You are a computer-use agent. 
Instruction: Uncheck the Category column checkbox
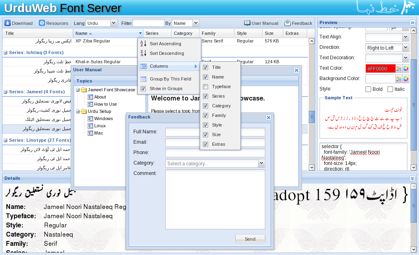point(205,106)
